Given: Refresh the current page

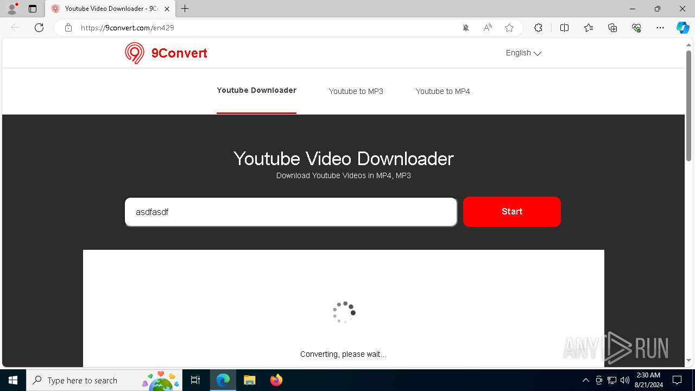Looking at the screenshot, I should click(39, 28).
